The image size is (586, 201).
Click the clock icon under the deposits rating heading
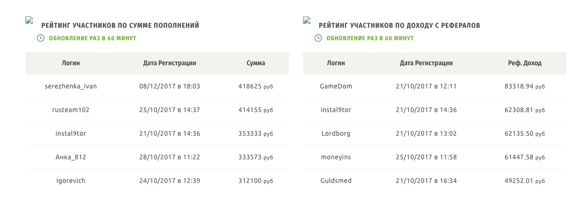[41, 38]
